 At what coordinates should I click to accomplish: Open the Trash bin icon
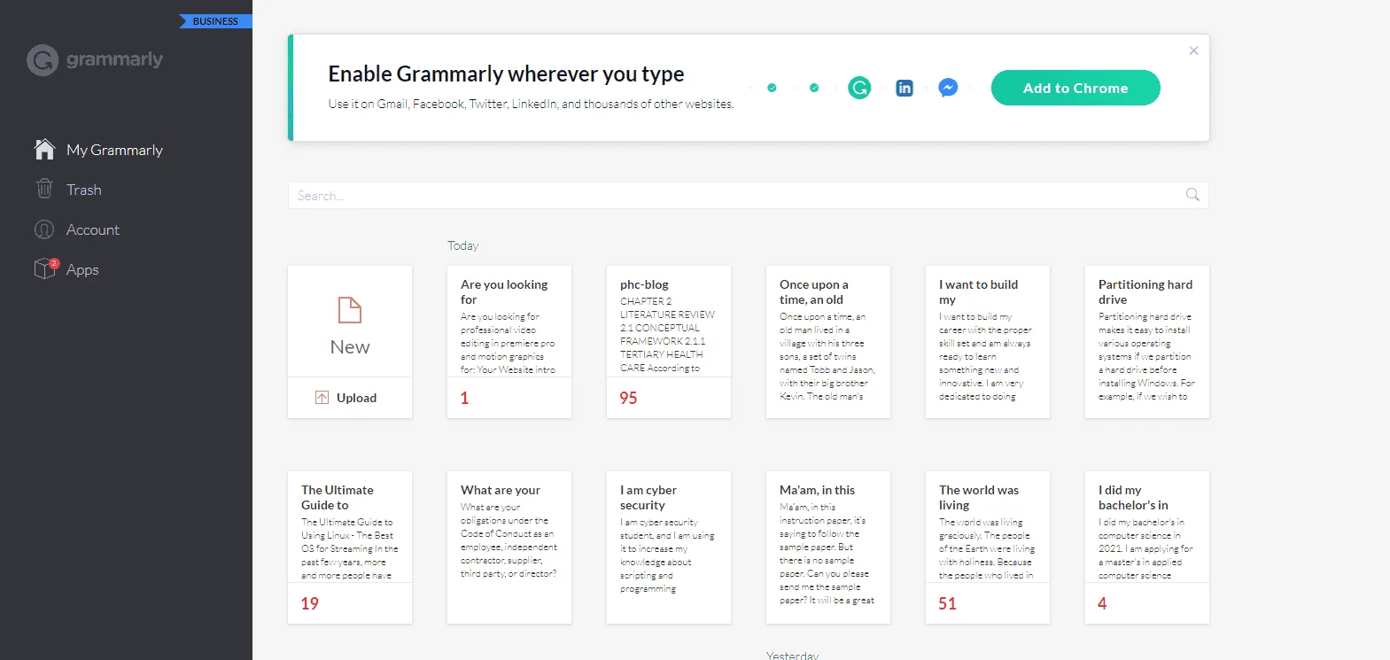pos(44,189)
